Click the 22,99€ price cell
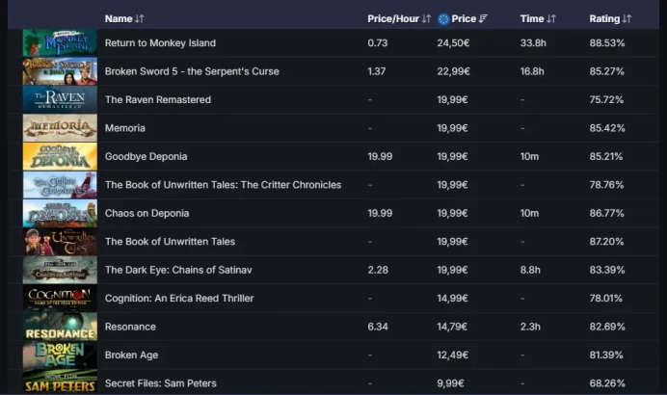This screenshot has height=395, width=667. pyautogui.click(x=453, y=71)
